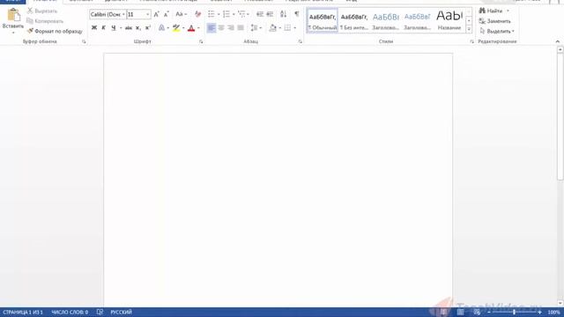Open the Шрифт font dialog launcher
Screen dimensions: 564x317
coord(201,41)
